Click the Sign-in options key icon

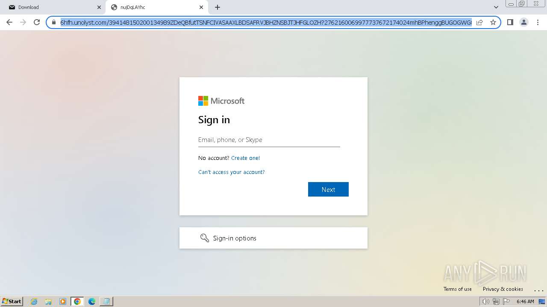coord(205,238)
